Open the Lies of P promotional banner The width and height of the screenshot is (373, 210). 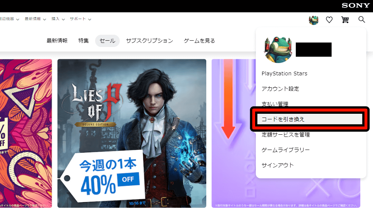132,133
